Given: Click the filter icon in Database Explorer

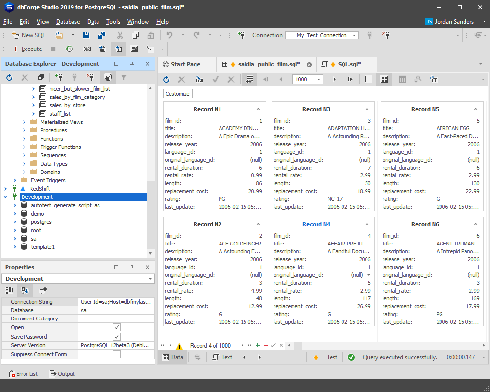Looking at the screenshot, I should [x=124, y=77].
